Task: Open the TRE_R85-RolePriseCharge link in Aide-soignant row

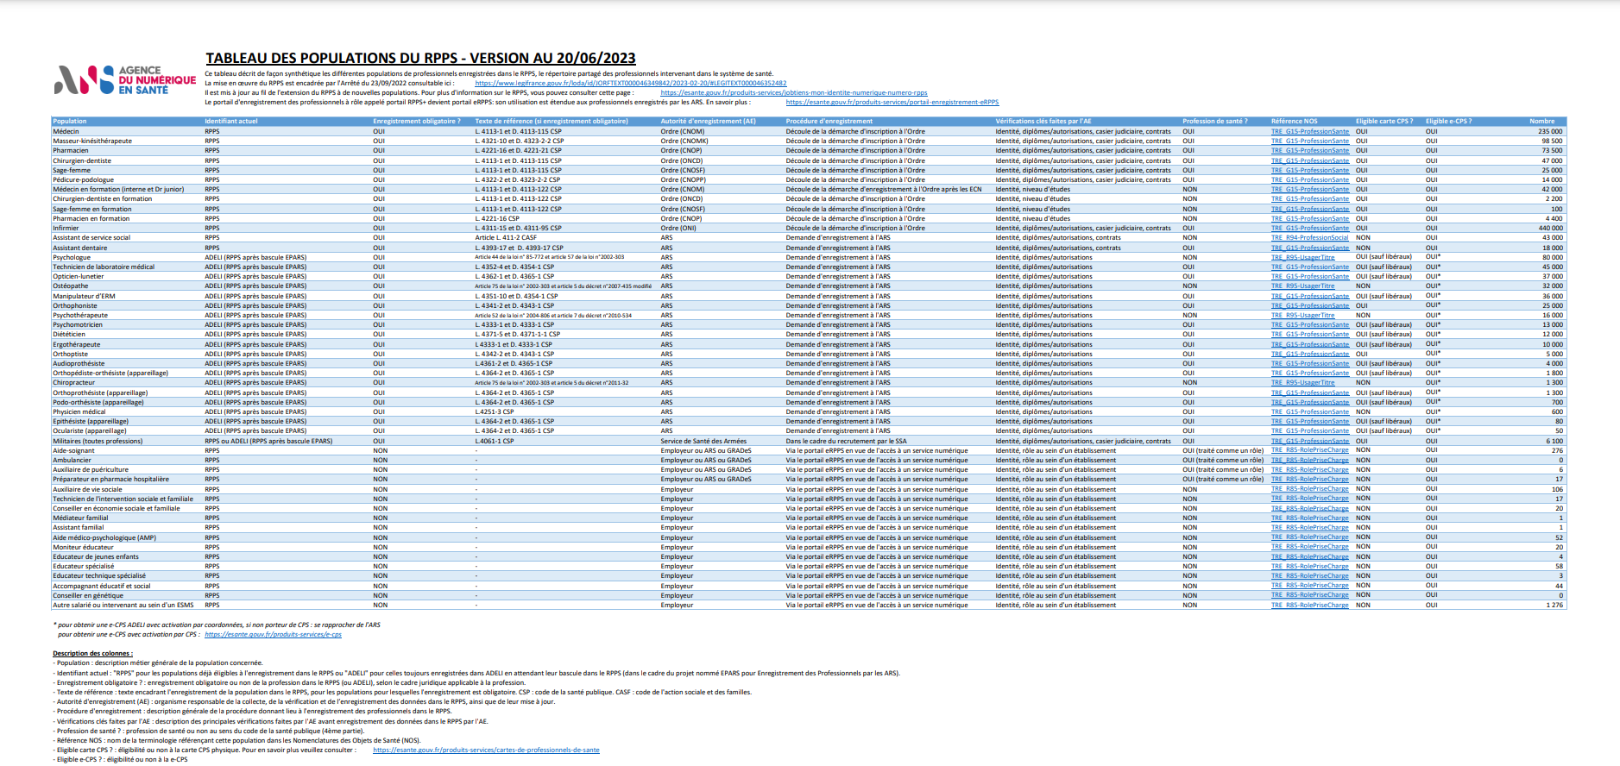Action: point(1309,450)
